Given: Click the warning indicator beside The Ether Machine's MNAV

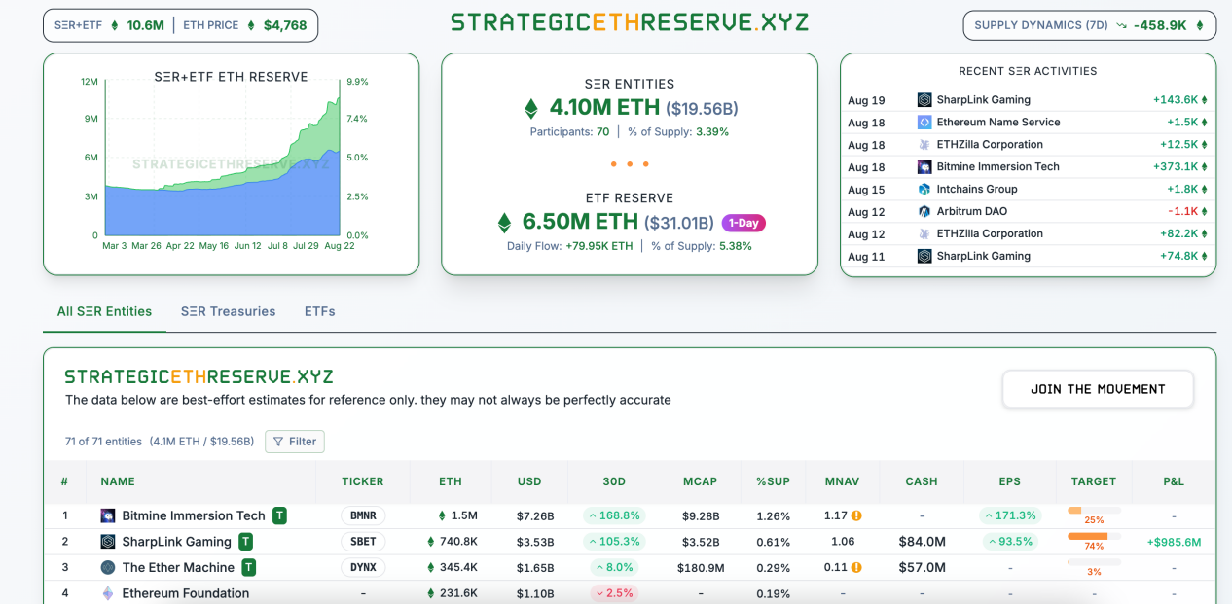Looking at the screenshot, I should click(858, 567).
